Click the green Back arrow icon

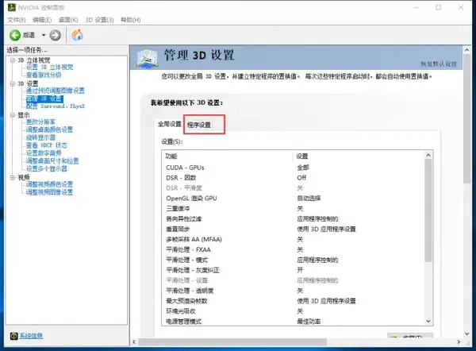pos(15,35)
